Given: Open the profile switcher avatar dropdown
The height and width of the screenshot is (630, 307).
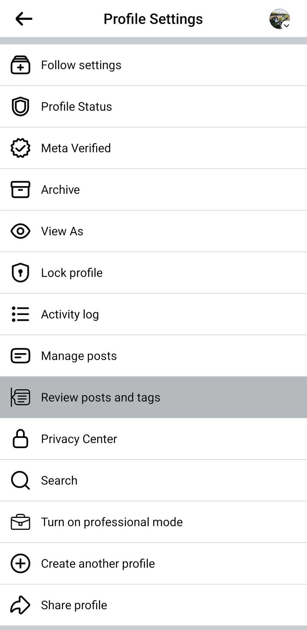Looking at the screenshot, I should [280, 19].
